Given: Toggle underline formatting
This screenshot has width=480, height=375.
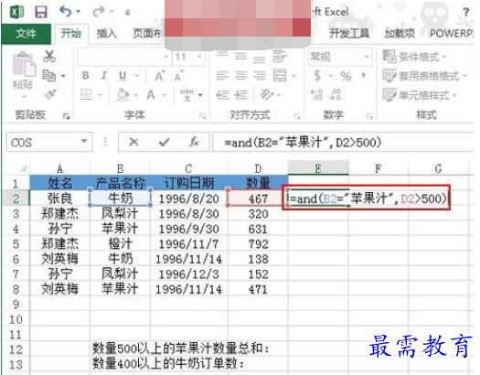Looking at the screenshot, I should [123, 76].
